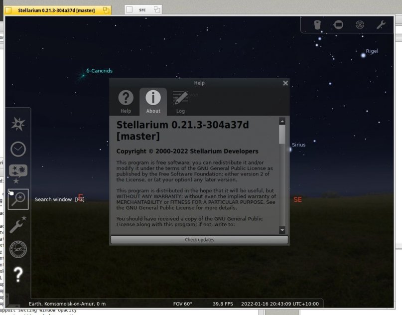
Task: Open the Search window magnifier icon
Action: [x=18, y=199]
